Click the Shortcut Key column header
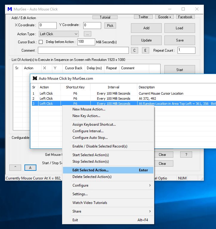The image size is (216, 229). tap(75, 87)
